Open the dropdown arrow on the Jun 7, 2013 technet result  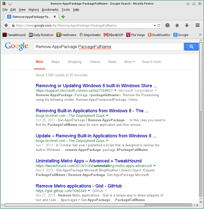[107, 140]
